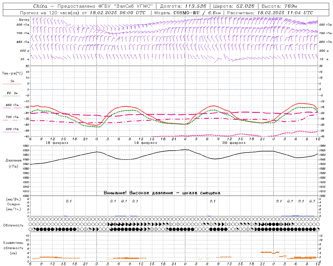Screen dimensions: 333x266
Task: Click the "Облачность" cloud cover row label
Action: point(13,225)
